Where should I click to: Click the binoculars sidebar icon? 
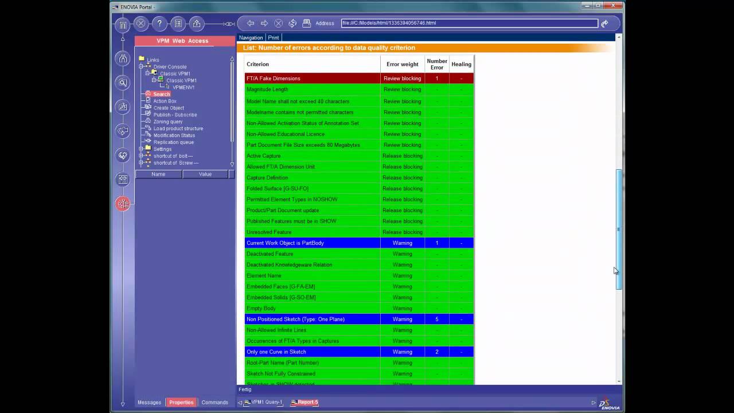[x=123, y=58]
